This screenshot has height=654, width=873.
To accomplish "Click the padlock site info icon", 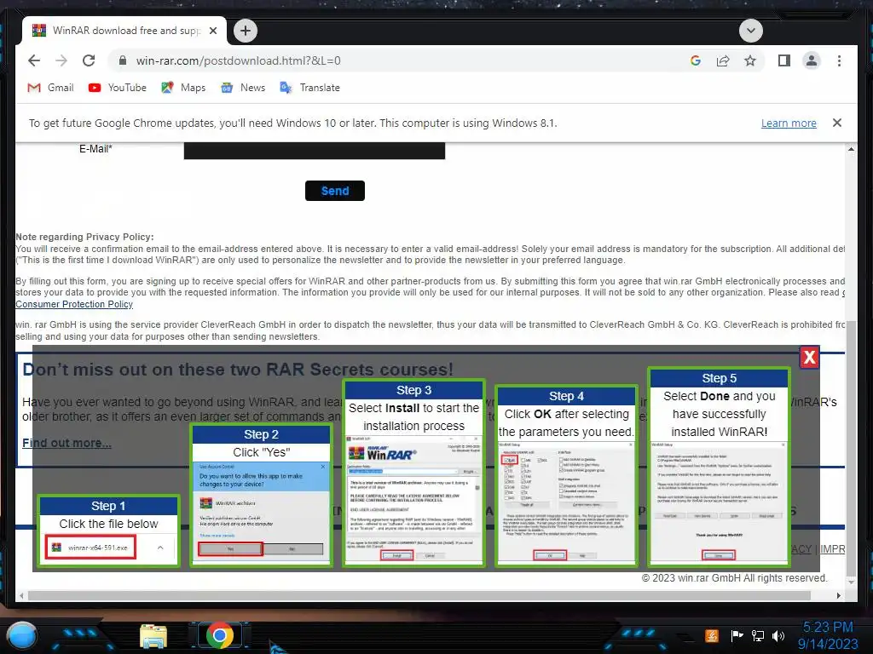I will point(123,60).
